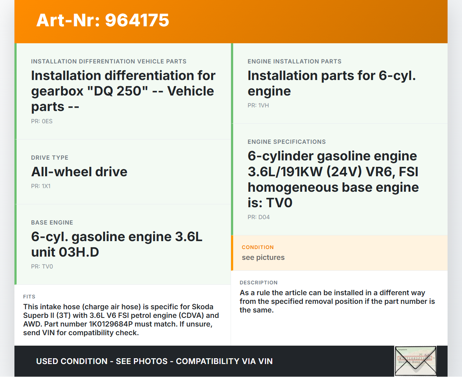The height and width of the screenshot is (377, 462).
Task: Click the ENGINE SPECIFICATIONS category label
Action: 287,142
